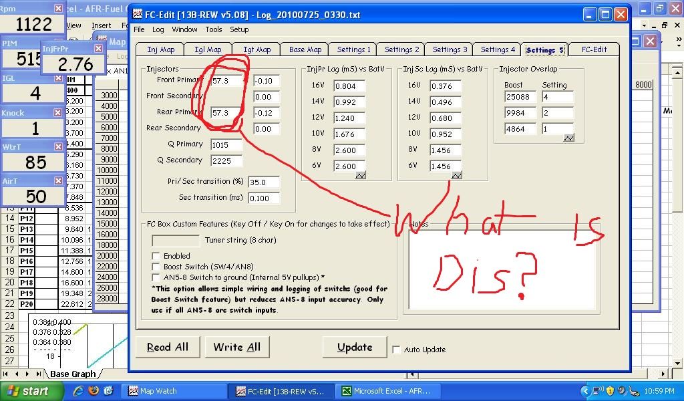This screenshot has width=684, height=401.
Task: Expand hidden system tray icons
Action: tap(586, 391)
